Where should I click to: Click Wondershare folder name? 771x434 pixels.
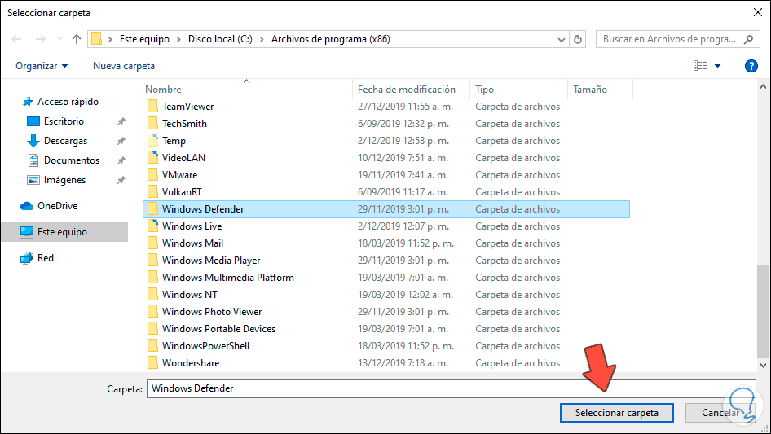[191, 363]
